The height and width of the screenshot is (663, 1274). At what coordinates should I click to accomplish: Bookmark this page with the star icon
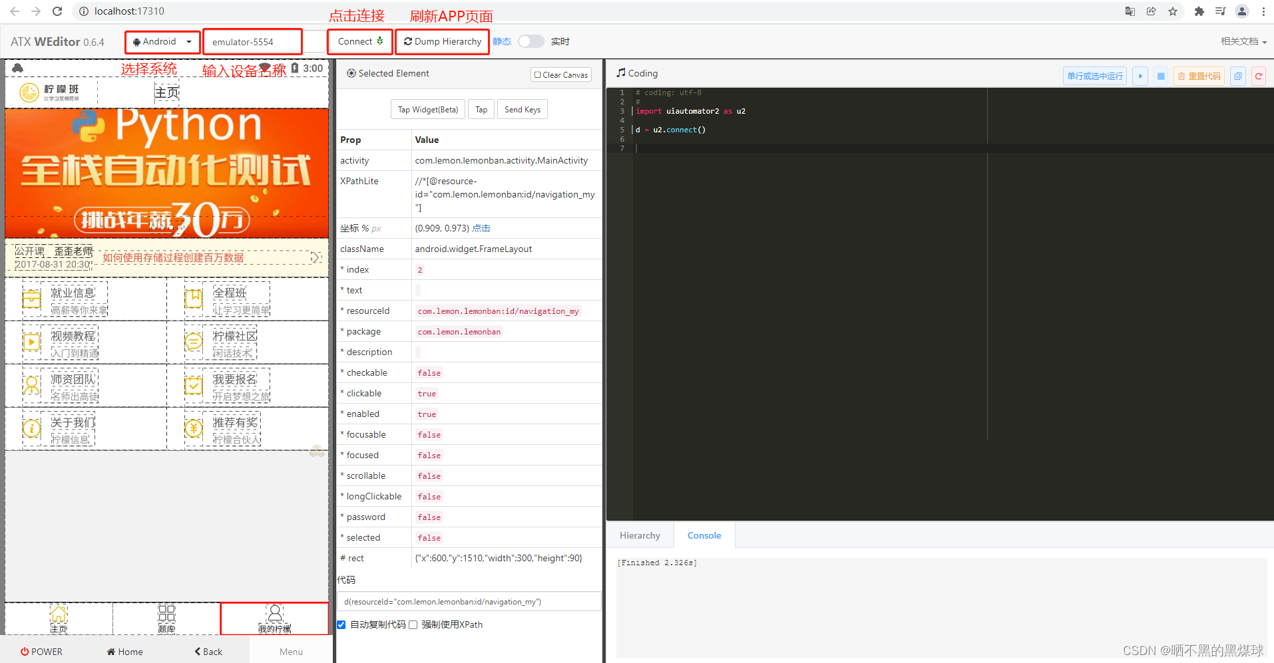coord(1173,11)
